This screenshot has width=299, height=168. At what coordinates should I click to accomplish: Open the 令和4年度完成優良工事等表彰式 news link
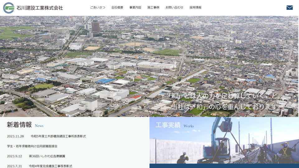point(50,166)
